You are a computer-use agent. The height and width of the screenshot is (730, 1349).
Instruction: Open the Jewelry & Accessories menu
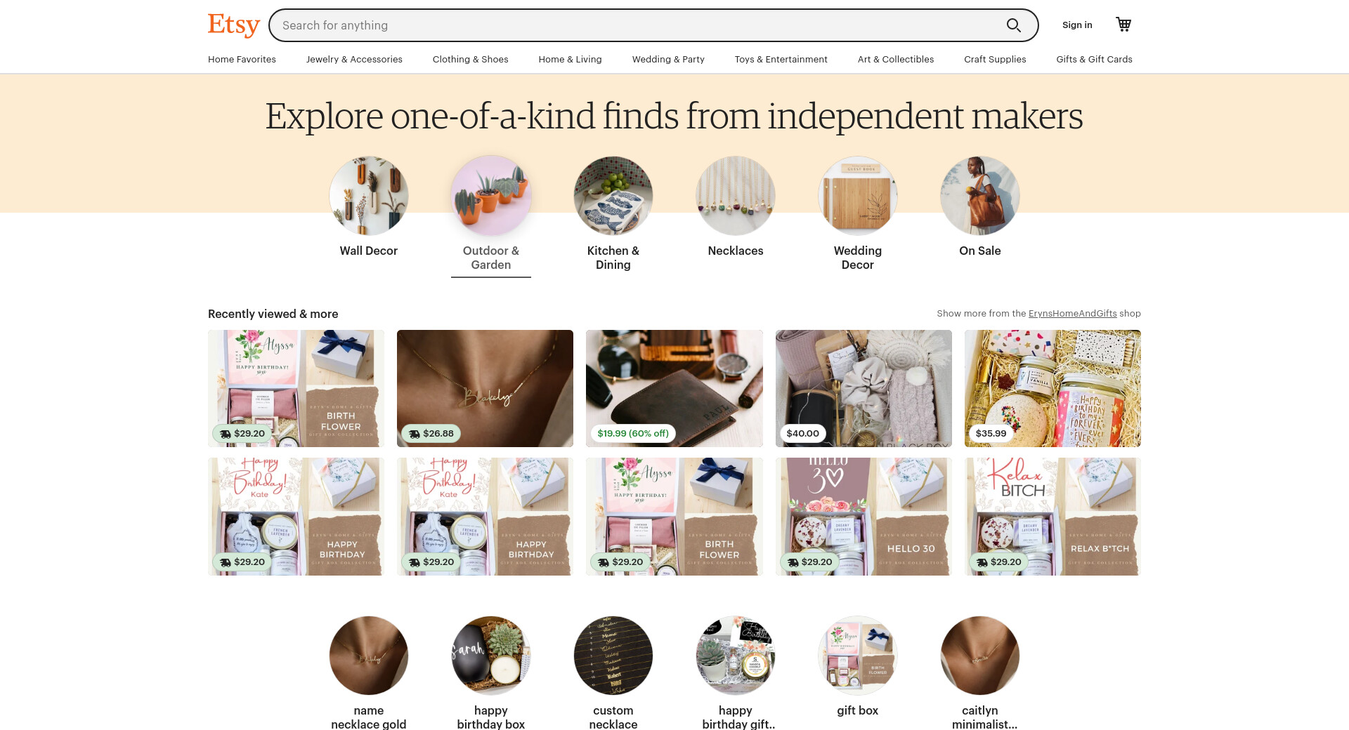354,59
